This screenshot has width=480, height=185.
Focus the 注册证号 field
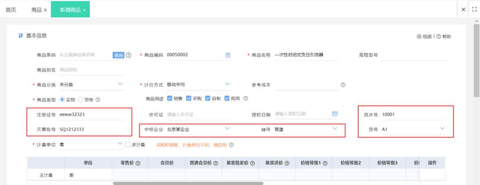coord(92,114)
